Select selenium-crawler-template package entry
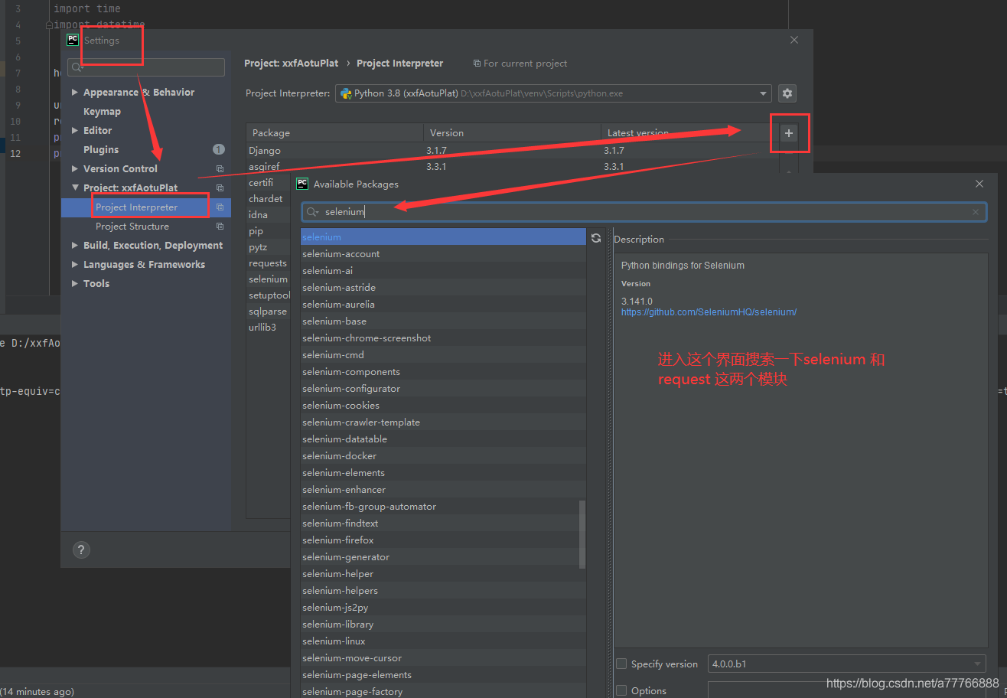The width and height of the screenshot is (1007, 698). 443,422
